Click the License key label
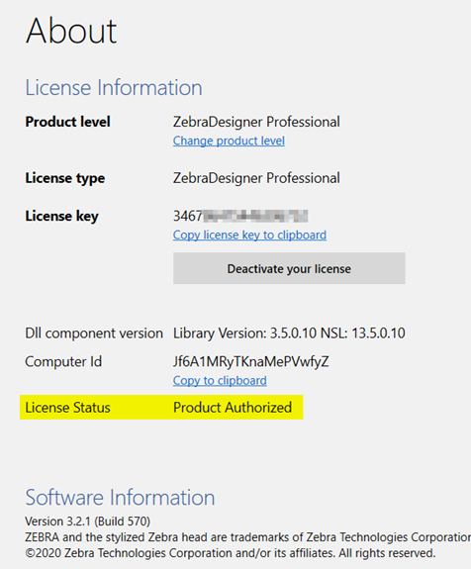Screen dimensions: 471x569 tap(61, 217)
